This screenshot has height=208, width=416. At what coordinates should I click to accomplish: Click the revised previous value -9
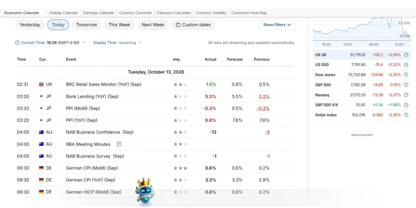tap(267, 132)
